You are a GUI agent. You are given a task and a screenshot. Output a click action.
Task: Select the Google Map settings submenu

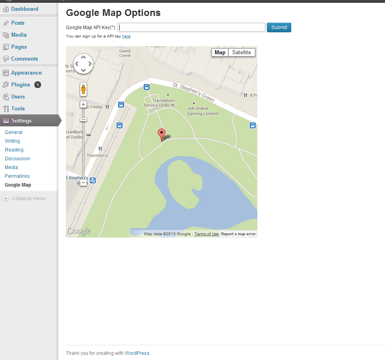point(18,185)
